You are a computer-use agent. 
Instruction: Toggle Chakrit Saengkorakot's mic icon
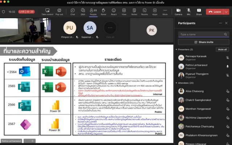[228, 100]
